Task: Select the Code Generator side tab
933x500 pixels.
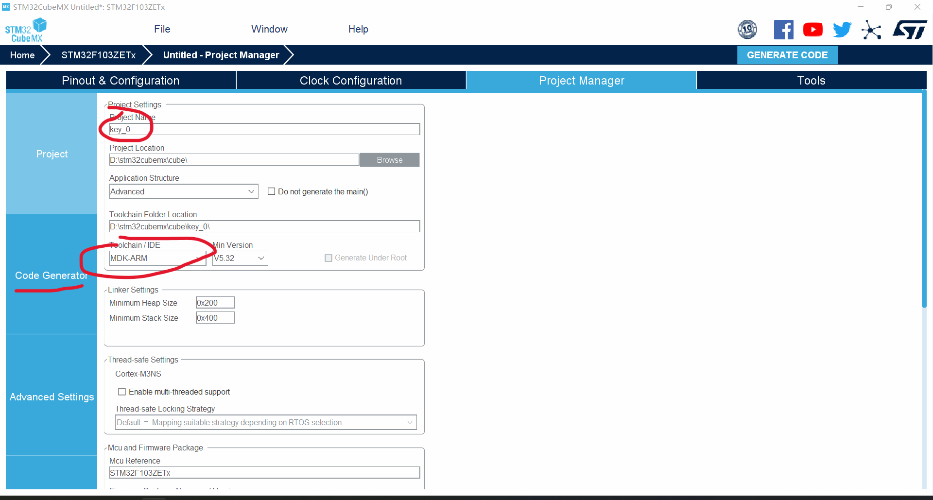Action: click(52, 275)
